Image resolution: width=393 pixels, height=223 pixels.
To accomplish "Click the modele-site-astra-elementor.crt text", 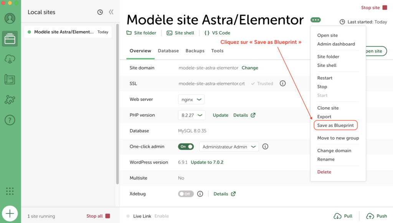I will point(211,84).
